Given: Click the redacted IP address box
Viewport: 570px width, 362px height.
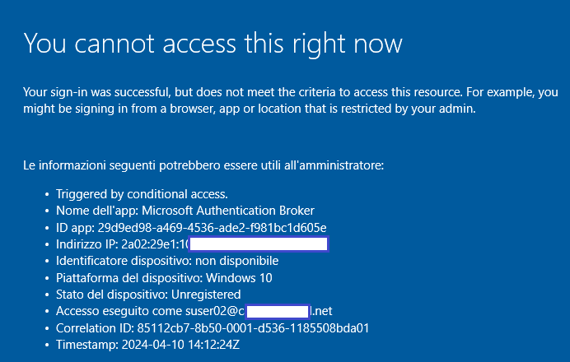Looking at the screenshot, I should tap(259, 244).
